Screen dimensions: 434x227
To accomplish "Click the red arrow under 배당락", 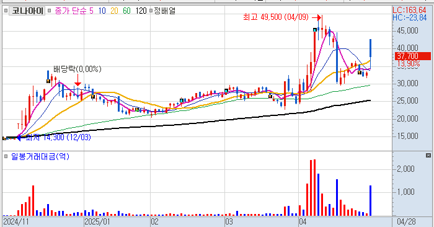I will 77,80.
